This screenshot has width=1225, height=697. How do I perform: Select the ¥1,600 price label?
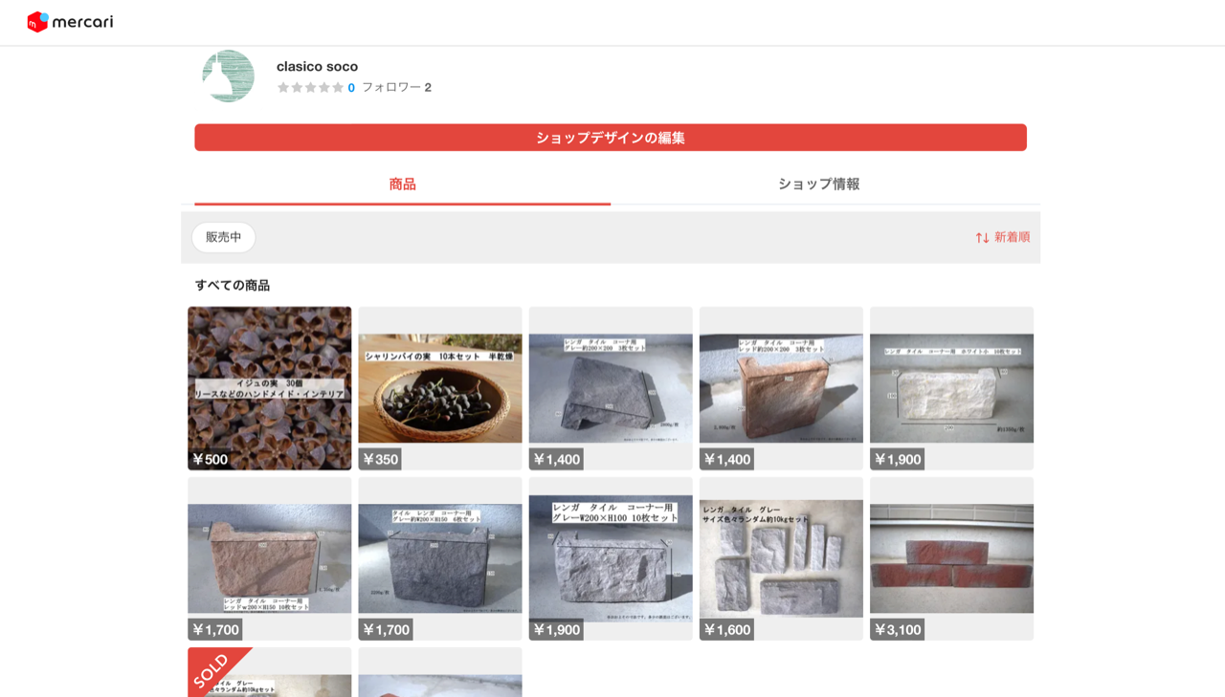726,629
